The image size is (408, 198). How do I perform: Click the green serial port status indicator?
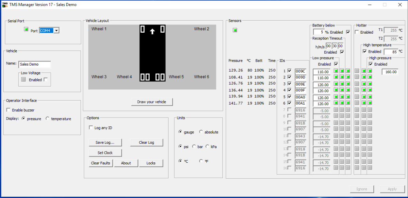click(x=26, y=30)
